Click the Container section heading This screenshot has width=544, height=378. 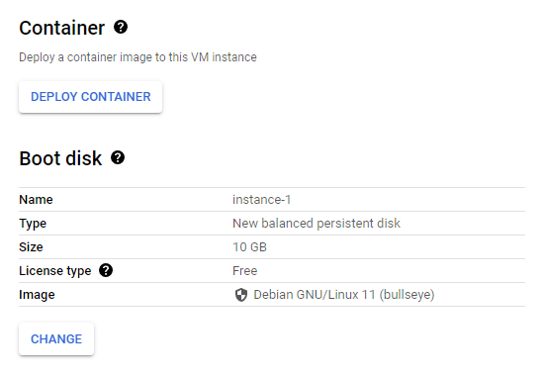(x=61, y=28)
